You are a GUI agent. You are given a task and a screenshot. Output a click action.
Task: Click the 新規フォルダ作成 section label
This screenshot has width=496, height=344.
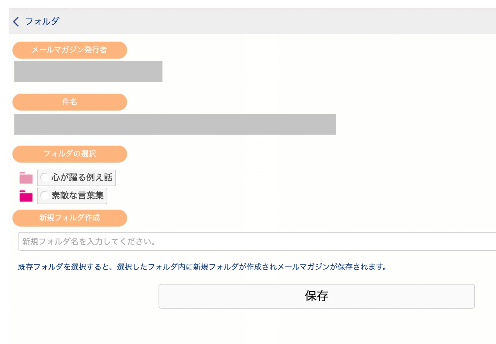(x=70, y=218)
